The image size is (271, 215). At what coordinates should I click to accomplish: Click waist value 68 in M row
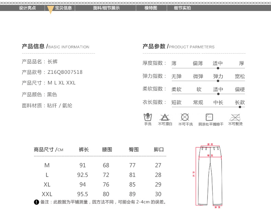(106, 165)
